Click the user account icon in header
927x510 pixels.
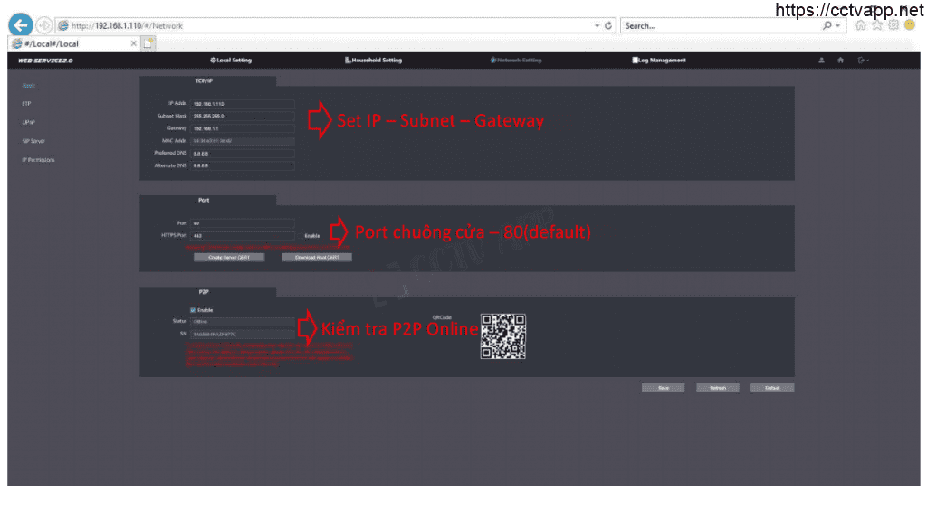coord(822,61)
